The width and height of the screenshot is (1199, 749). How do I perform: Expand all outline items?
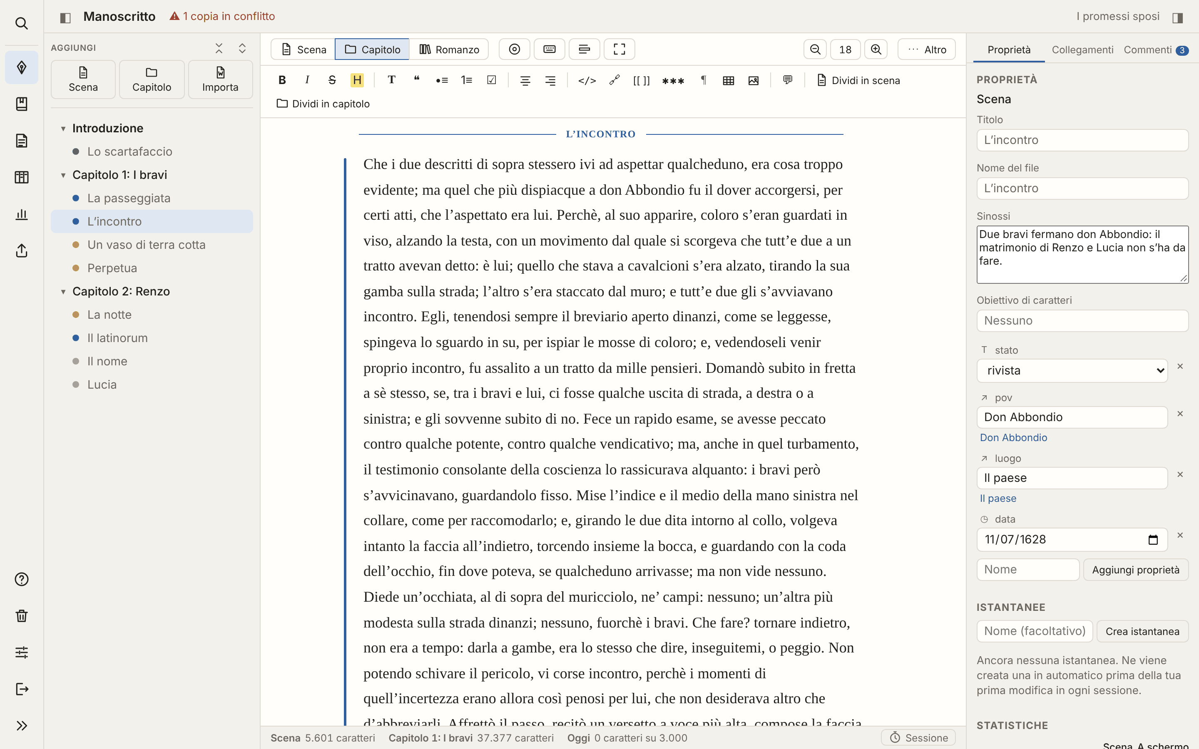coord(242,48)
